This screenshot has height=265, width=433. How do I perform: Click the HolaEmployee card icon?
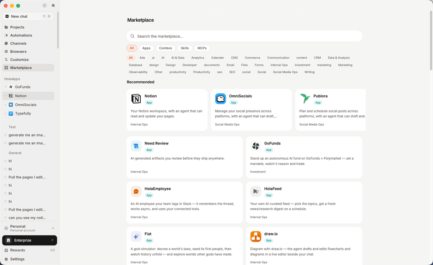pos(136,191)
